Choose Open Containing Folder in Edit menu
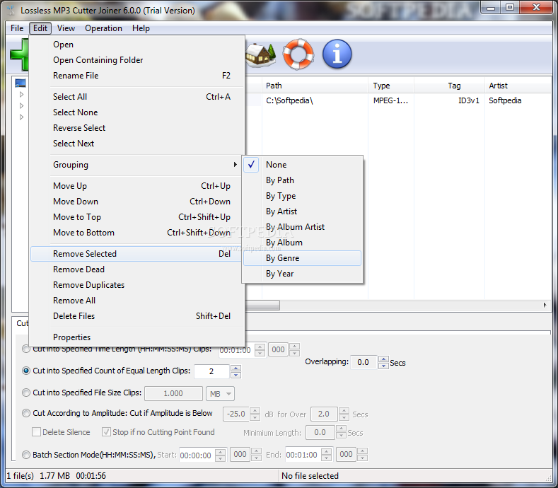This screenshot has height=488, width=558. (x=137, y=60)
